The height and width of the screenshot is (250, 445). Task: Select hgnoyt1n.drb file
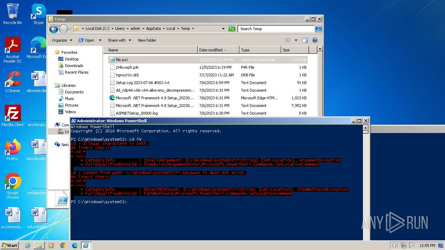[208, 75]
